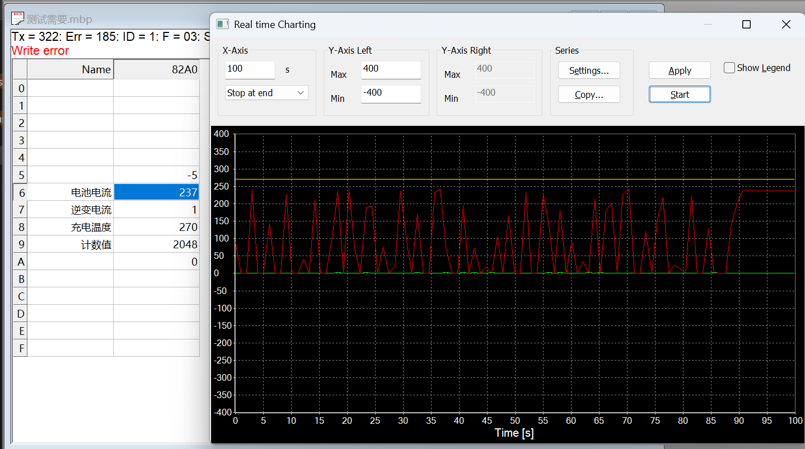Open series Settings dialog

(589, 71)
